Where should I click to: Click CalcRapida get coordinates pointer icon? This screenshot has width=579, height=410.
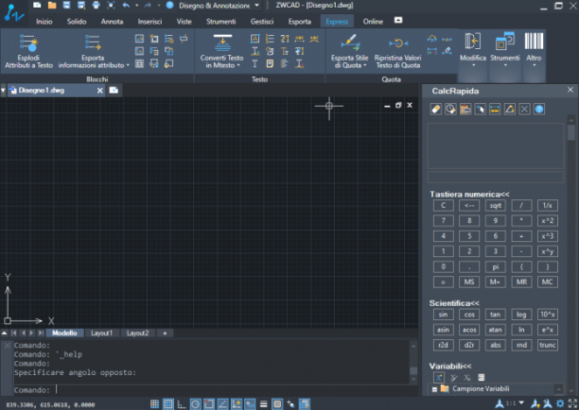(480, 110)
